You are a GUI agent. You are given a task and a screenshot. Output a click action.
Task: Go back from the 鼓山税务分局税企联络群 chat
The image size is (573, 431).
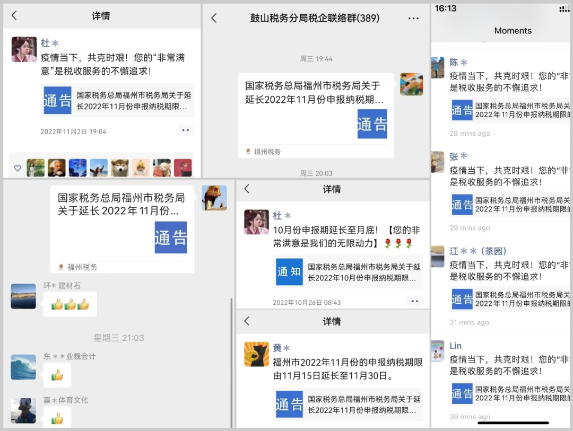coord(214,18)
